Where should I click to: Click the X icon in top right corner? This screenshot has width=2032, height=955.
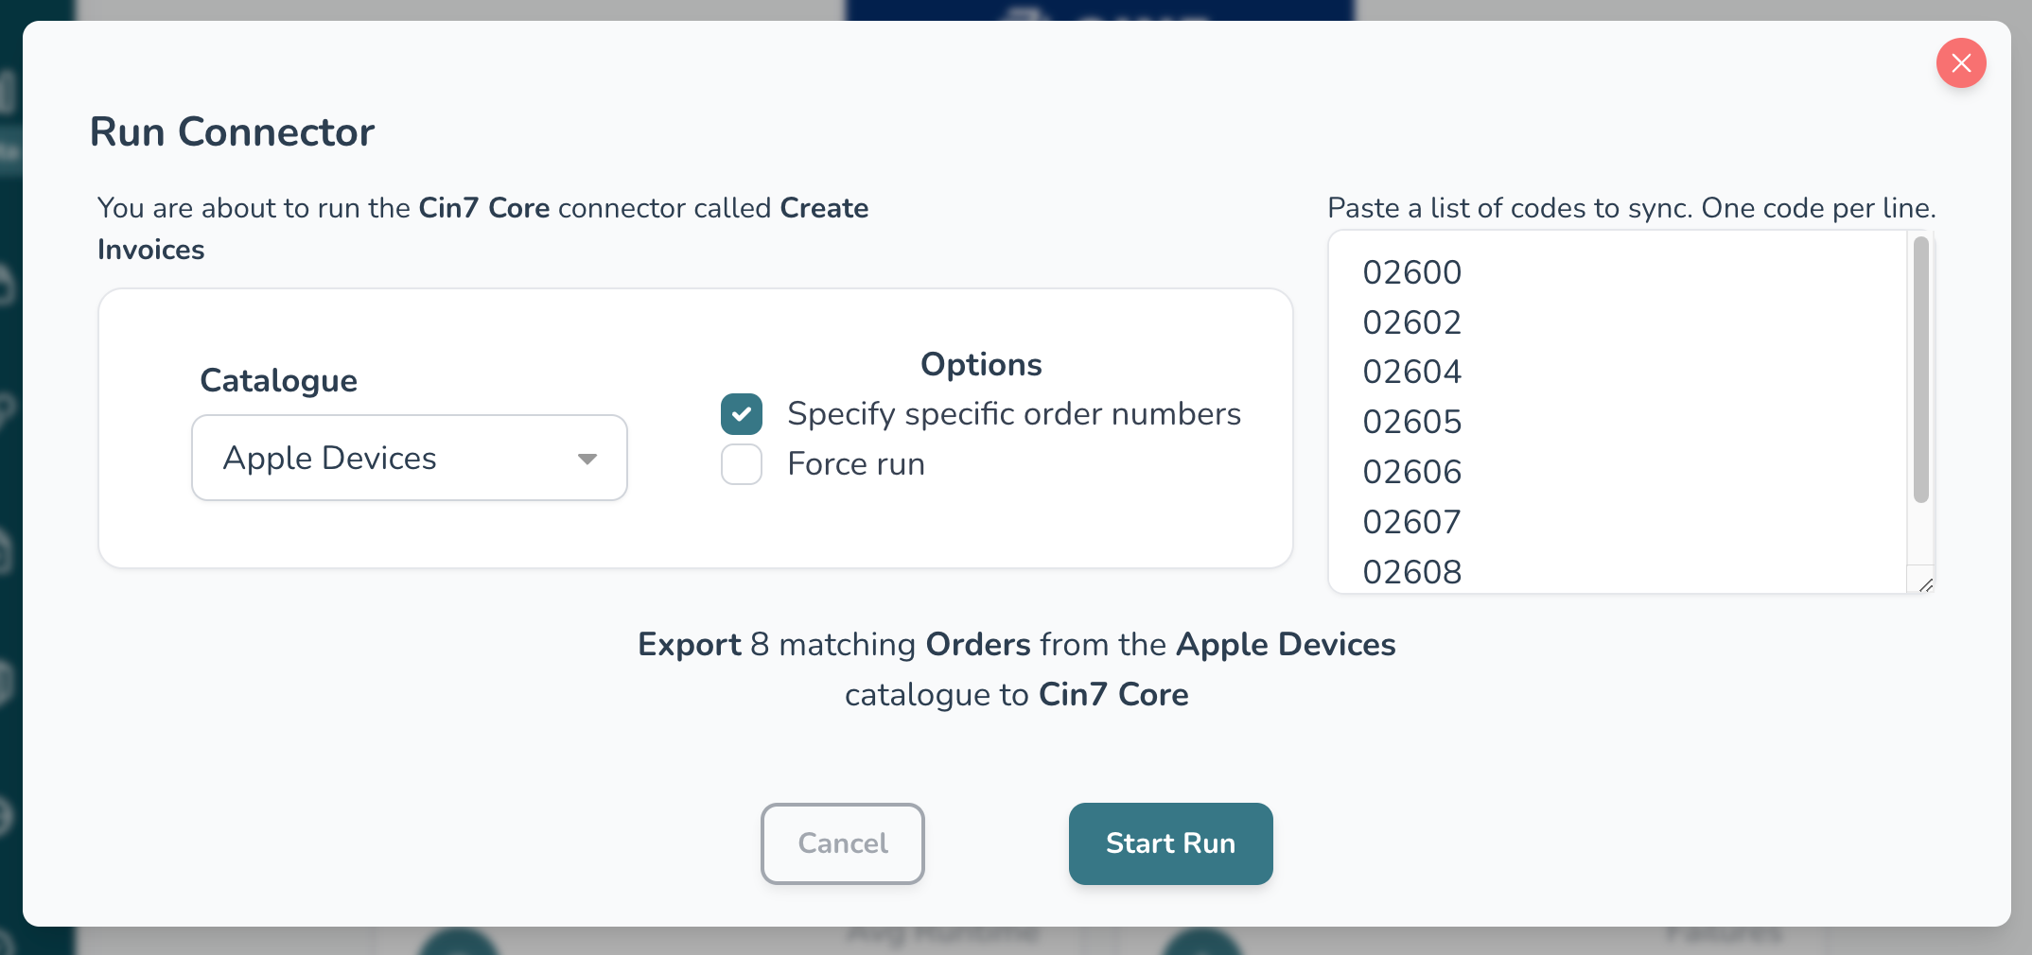pos(1961,62)
